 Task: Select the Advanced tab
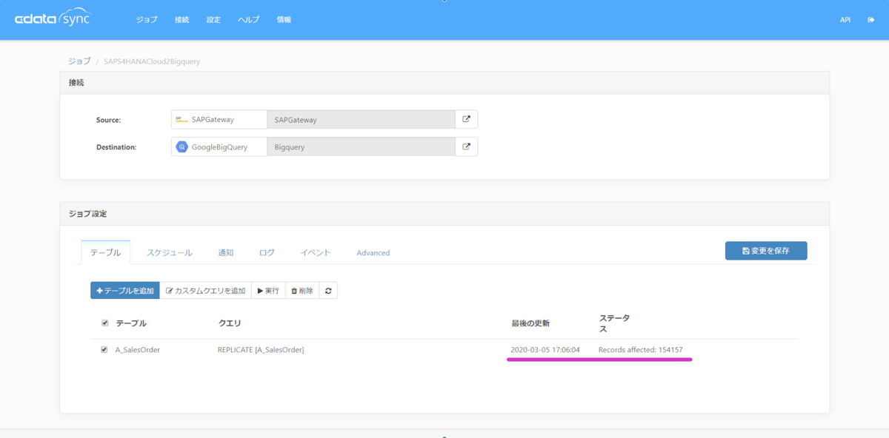point(373,252)
